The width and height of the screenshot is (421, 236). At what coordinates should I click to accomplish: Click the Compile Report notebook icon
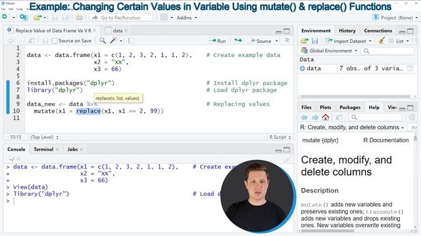[x=131, y=41]
